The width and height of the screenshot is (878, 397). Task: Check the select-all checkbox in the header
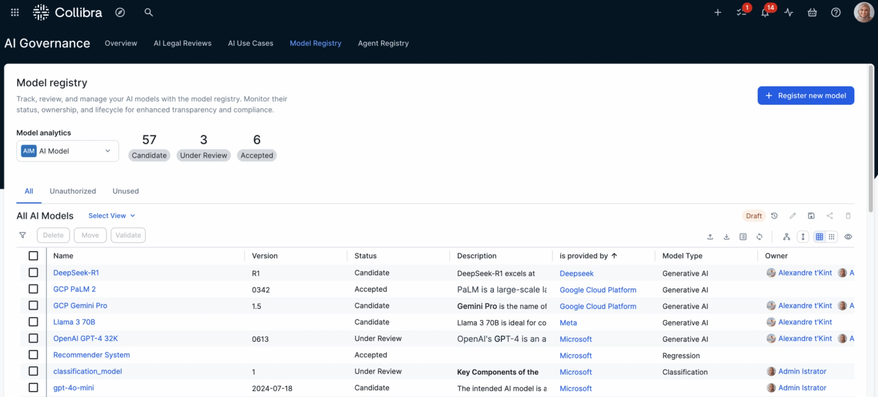[x=34, y=256]
